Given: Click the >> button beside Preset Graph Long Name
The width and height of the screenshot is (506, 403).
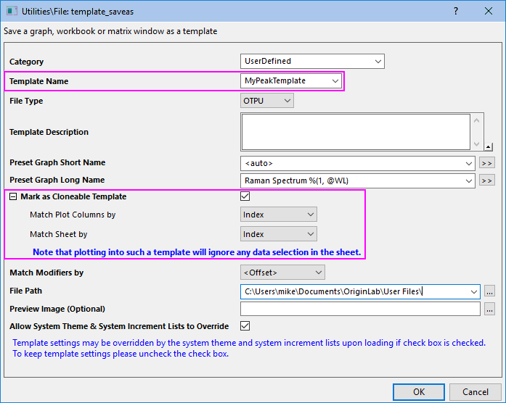Looking at the screenshot, I should (x=487, y=180).
